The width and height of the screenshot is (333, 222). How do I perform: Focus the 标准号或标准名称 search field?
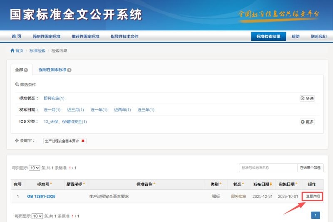pos(268,168)
